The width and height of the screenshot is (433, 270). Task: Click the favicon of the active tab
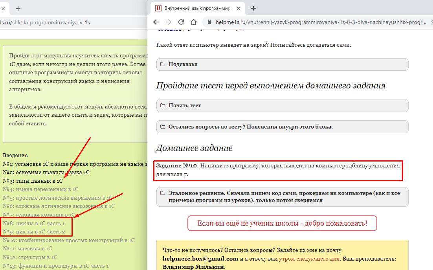pyautogui.click(x=158, y=8)
